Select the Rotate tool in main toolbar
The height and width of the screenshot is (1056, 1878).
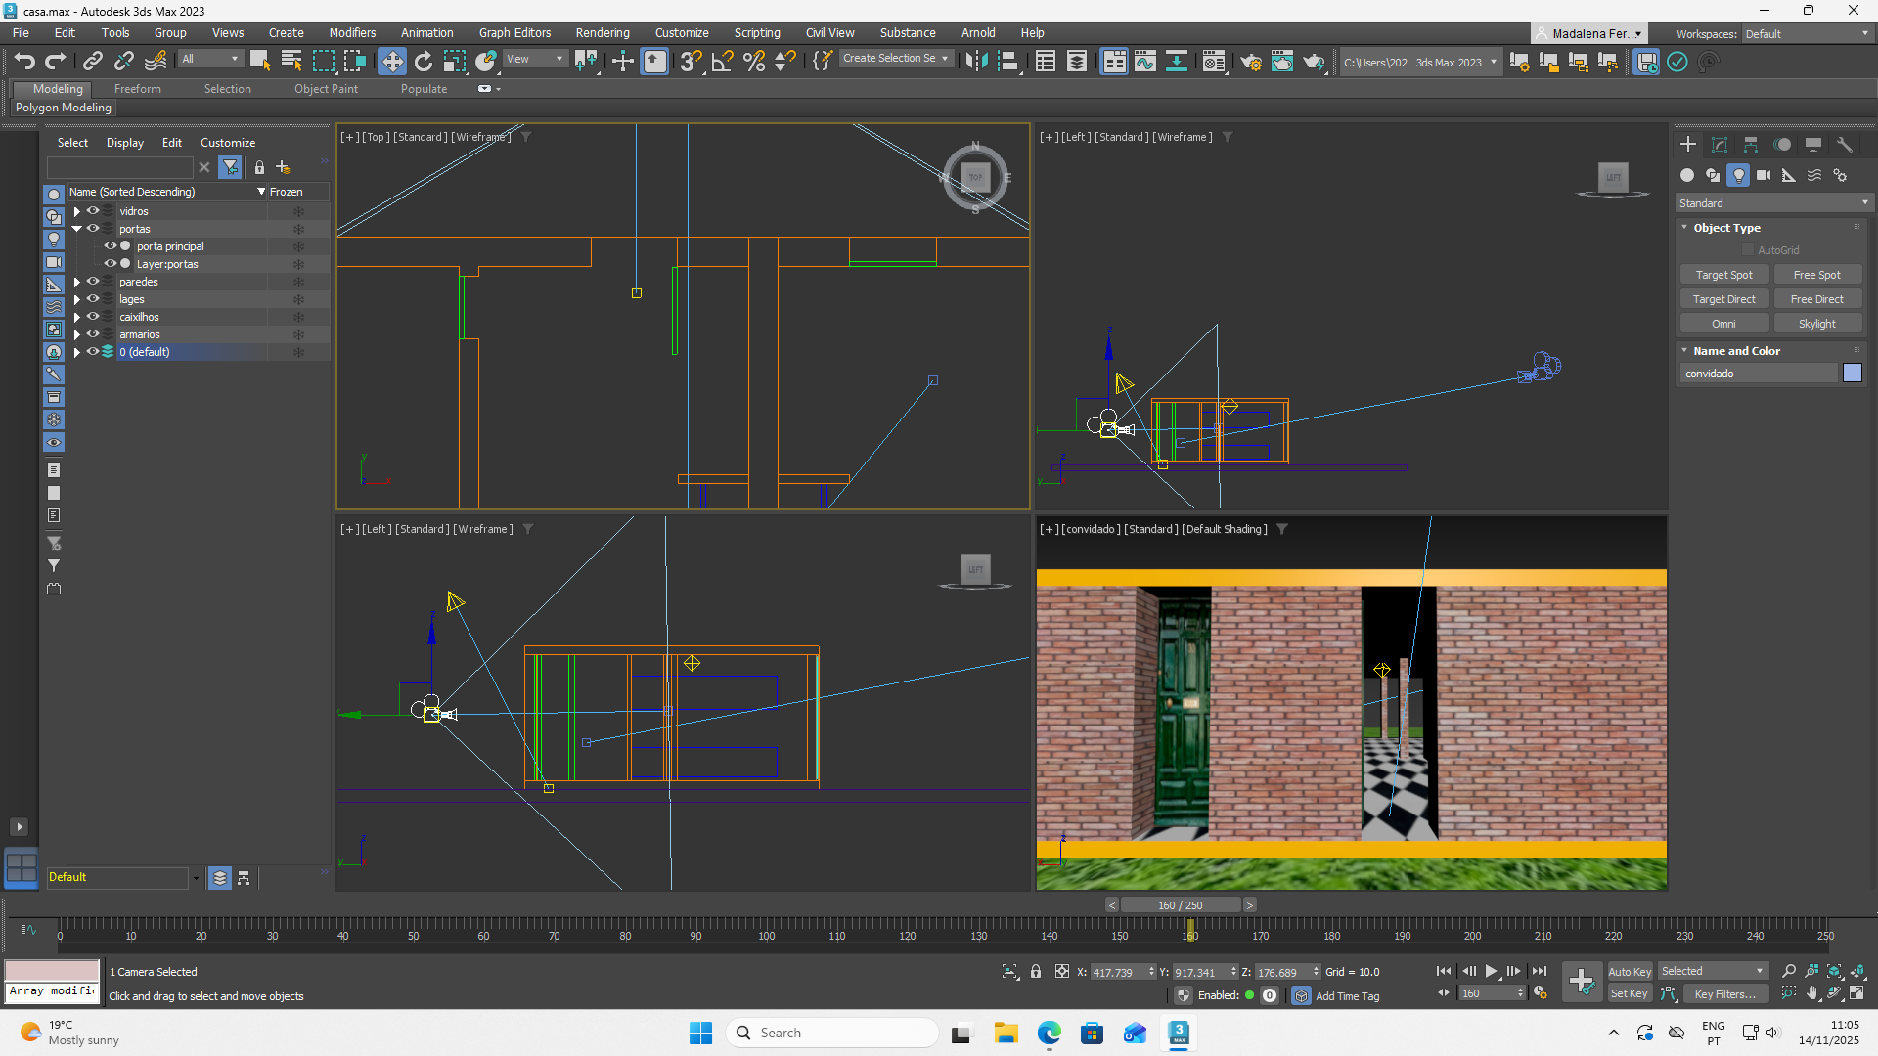[x=423, y=62]
